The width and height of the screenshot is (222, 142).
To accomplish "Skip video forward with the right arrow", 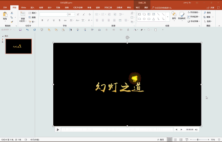I will pyautogui.click(x=181, y=129).
